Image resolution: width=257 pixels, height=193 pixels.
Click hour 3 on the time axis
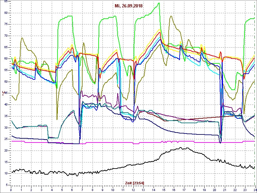tap(41, 190)
